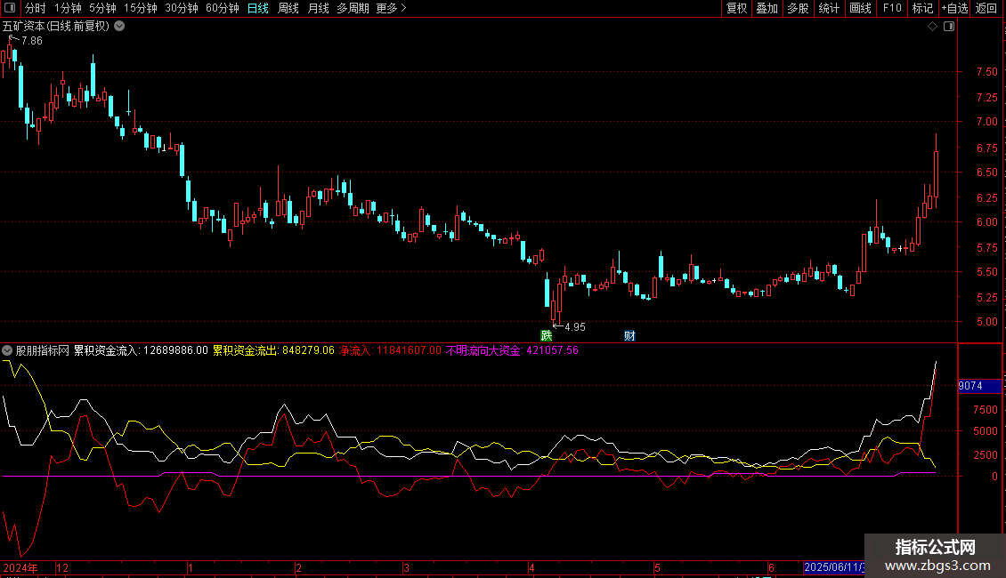Viewport: 1006px width, 578px height.
Task: Expand dropdown next to 五矿资本 title
Action: [119, 27]
